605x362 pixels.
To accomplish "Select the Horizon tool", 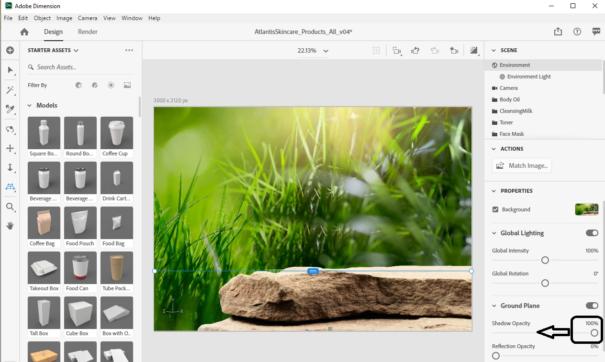I will click(x=10, y=186).
